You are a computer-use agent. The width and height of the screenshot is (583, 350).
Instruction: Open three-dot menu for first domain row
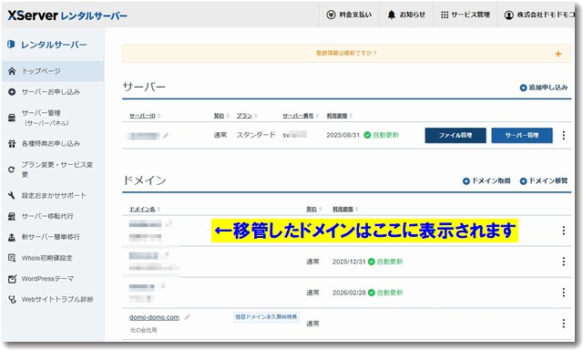pos(564,231)
